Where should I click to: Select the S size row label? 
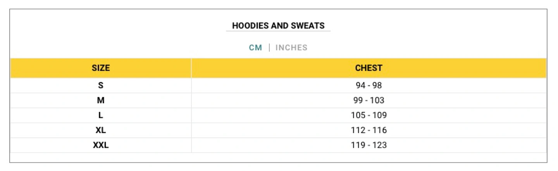(101, 85)
